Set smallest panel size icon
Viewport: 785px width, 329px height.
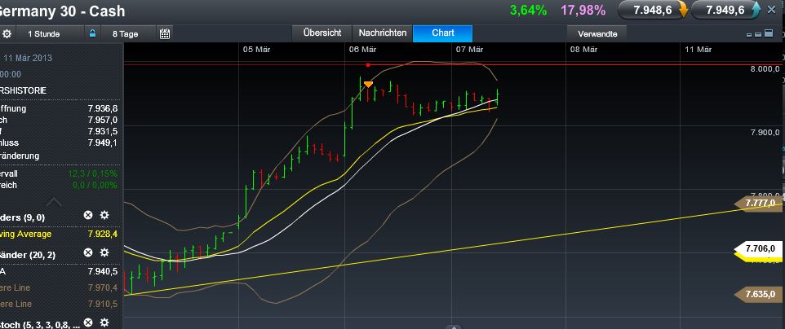[x=749, y=34]
